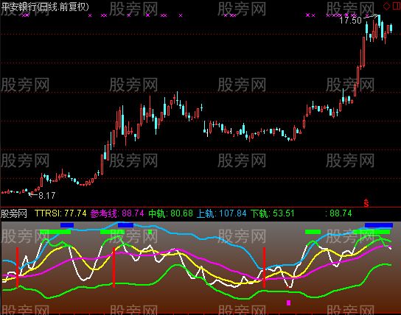This screenshot has width=401, height=315.
Task: Select the 下轨: 53.51 indicator value
Action: coord(272,213)
